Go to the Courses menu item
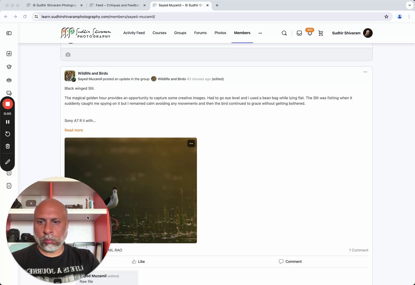 click(x=160, y=33)
